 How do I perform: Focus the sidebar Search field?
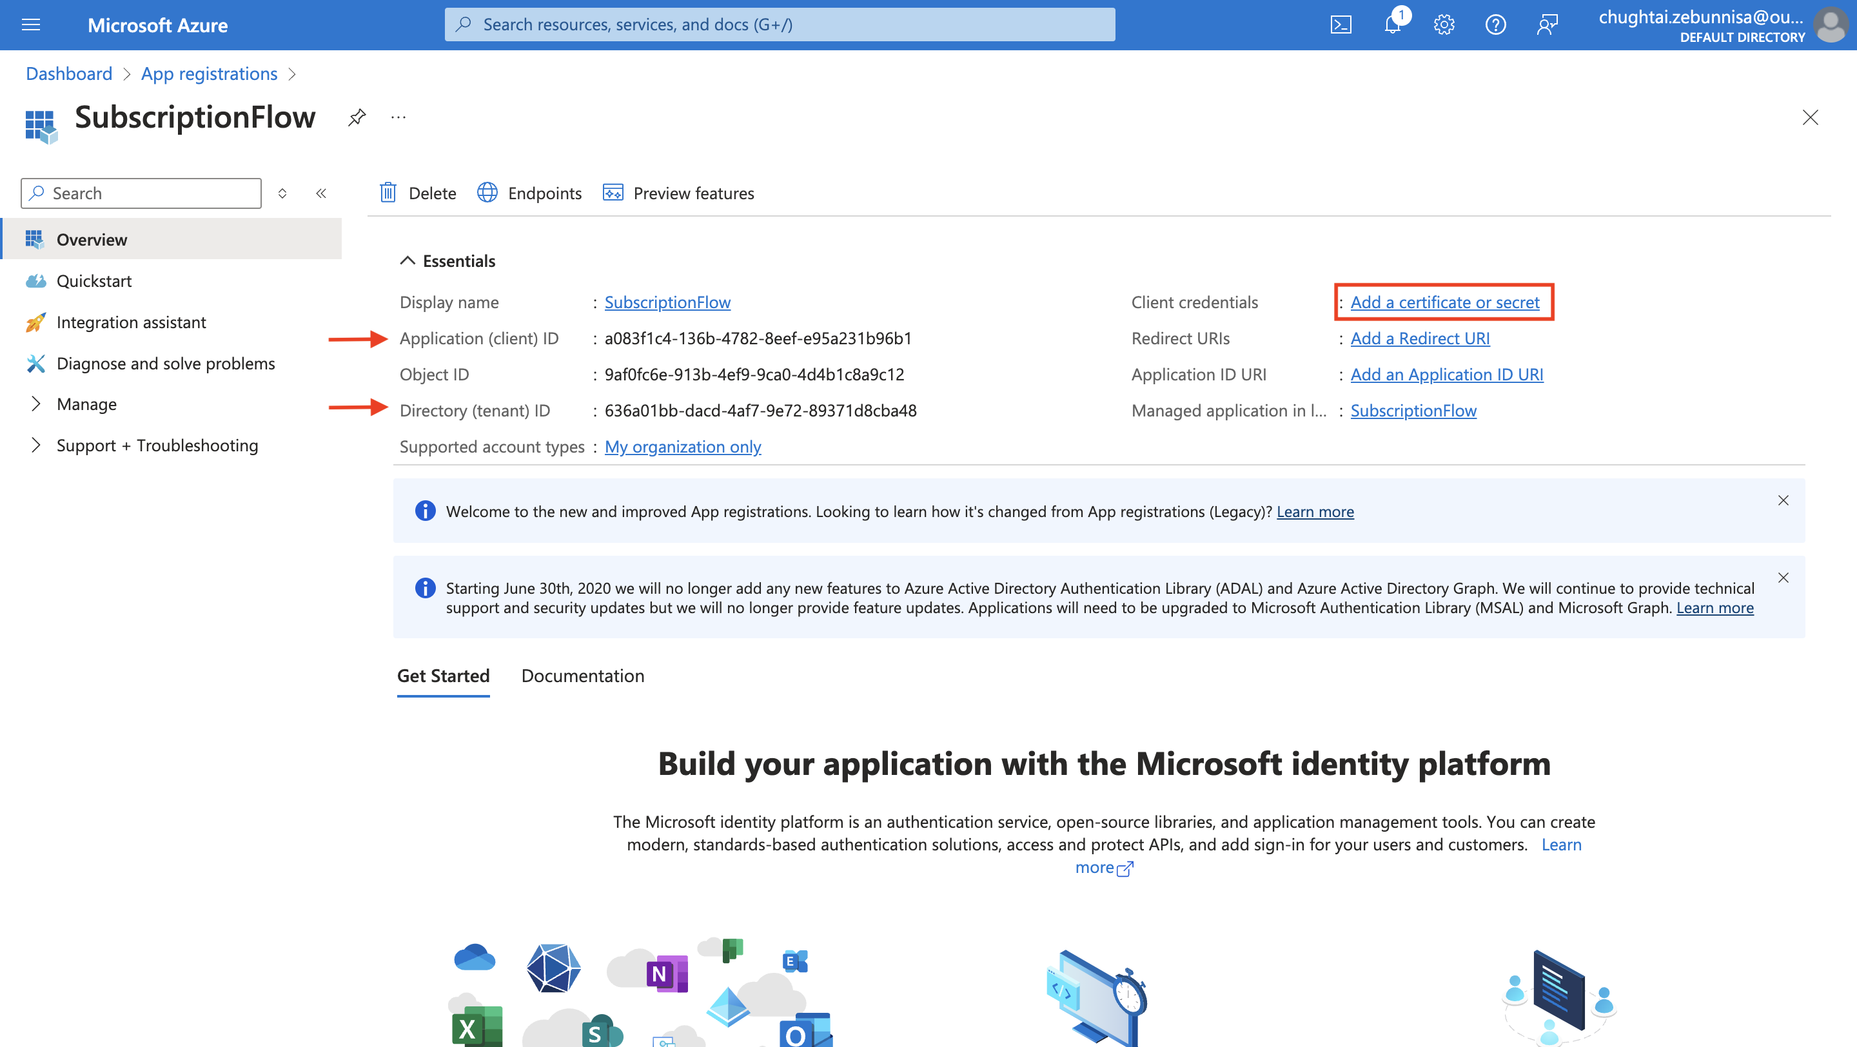[141, 193]
